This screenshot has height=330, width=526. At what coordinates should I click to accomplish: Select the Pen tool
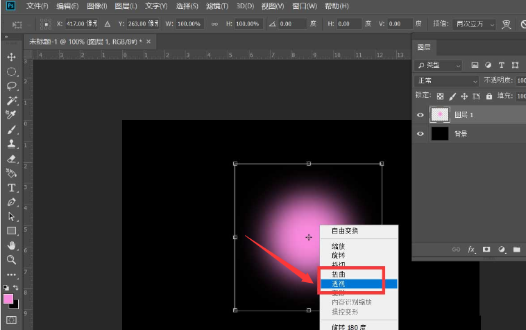click(11, 202)
